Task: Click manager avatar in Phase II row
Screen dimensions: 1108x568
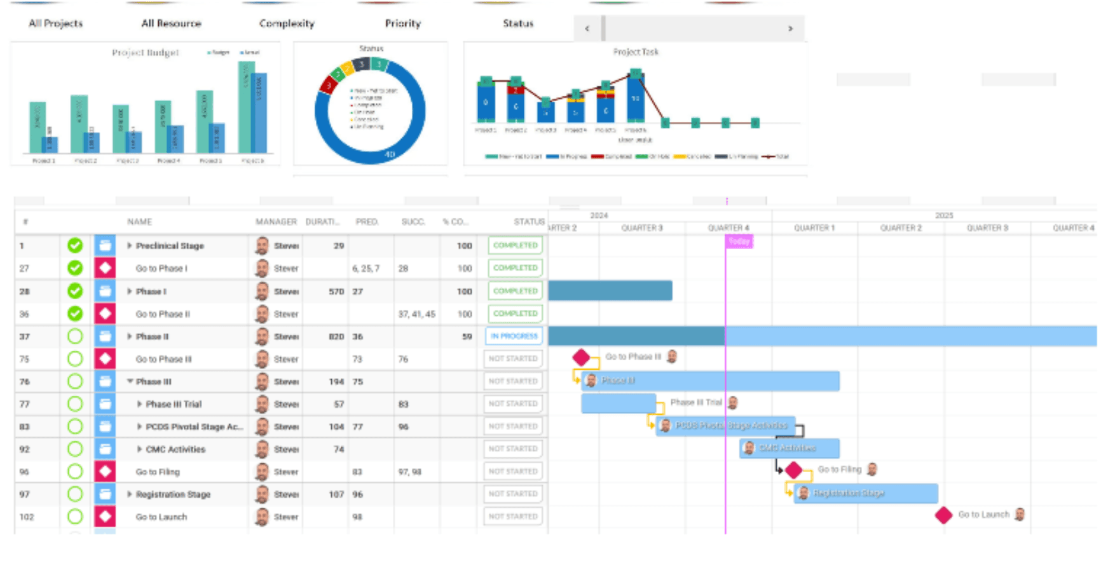Action: (x=262, y=336)
